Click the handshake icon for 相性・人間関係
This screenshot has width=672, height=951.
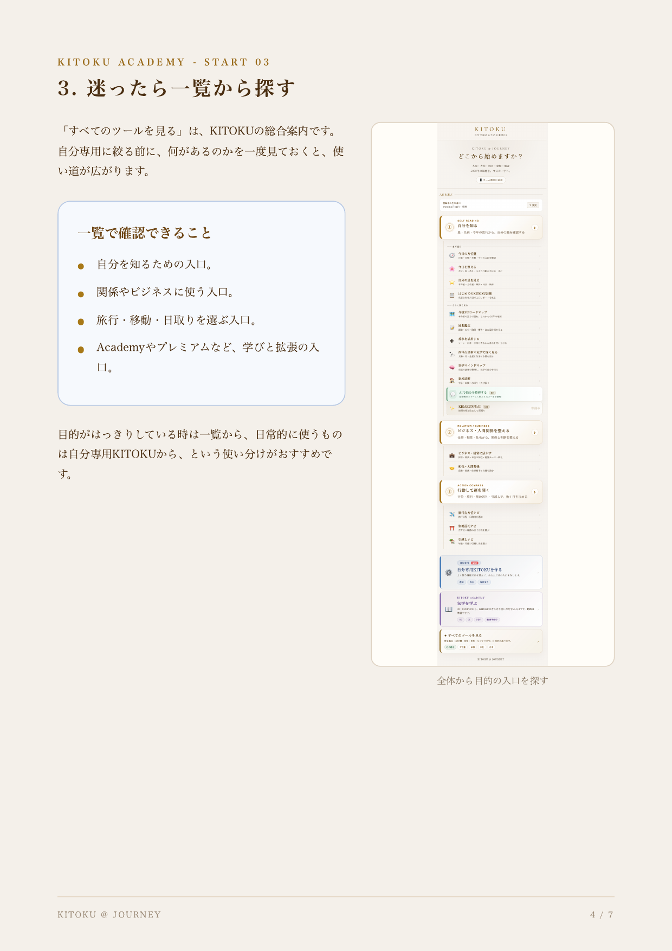click(x=452, y=468)
